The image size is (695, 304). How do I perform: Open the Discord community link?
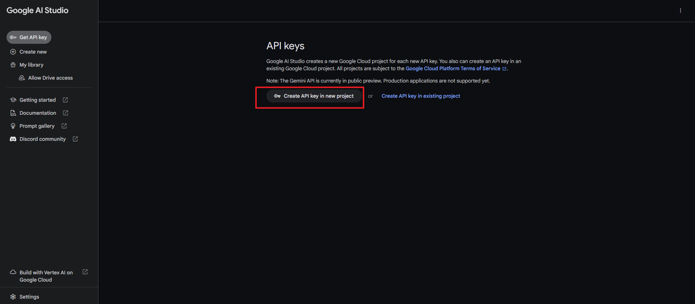[x=43, y=139]
